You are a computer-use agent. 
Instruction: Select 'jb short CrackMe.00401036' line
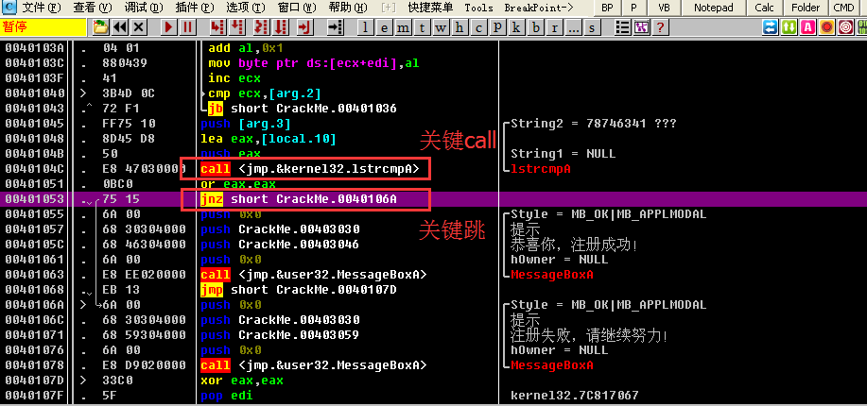click(303, 109)
